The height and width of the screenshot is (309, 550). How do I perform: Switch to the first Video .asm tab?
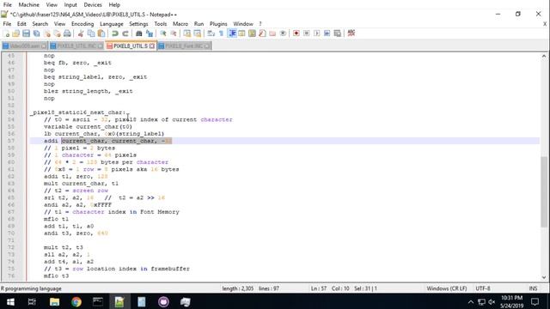(x=24, y=45)
